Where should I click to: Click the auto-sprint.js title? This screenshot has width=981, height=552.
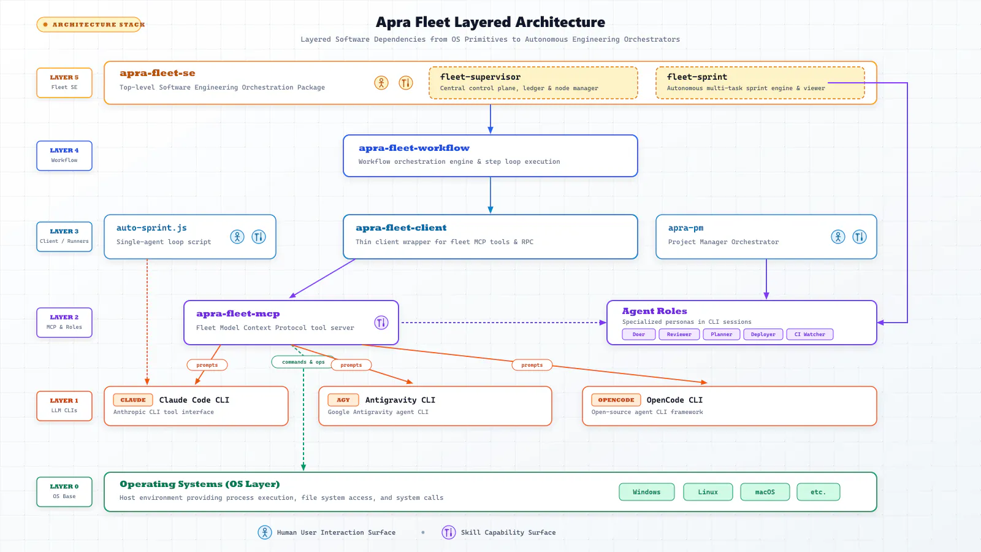click(151, 228)
